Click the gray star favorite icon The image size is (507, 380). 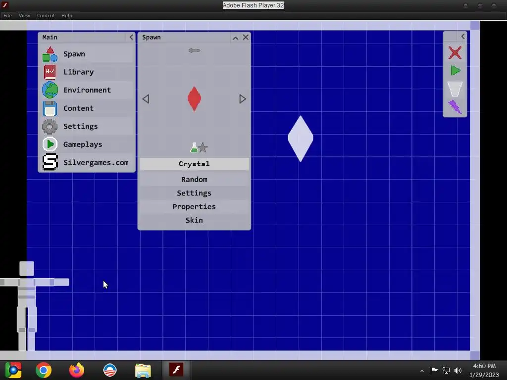pos(203,147)
